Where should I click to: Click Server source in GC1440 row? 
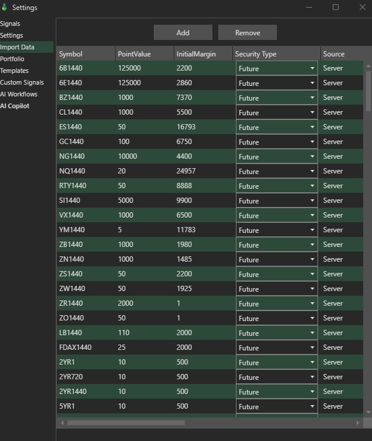[x=333, y=142]
